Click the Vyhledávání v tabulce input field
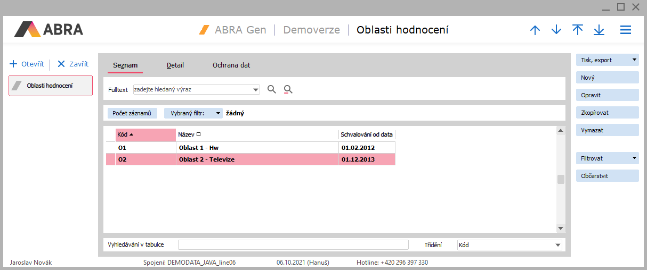 (x=293, y=244)
